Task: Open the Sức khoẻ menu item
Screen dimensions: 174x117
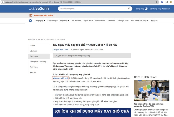Action: pos(111,21)
